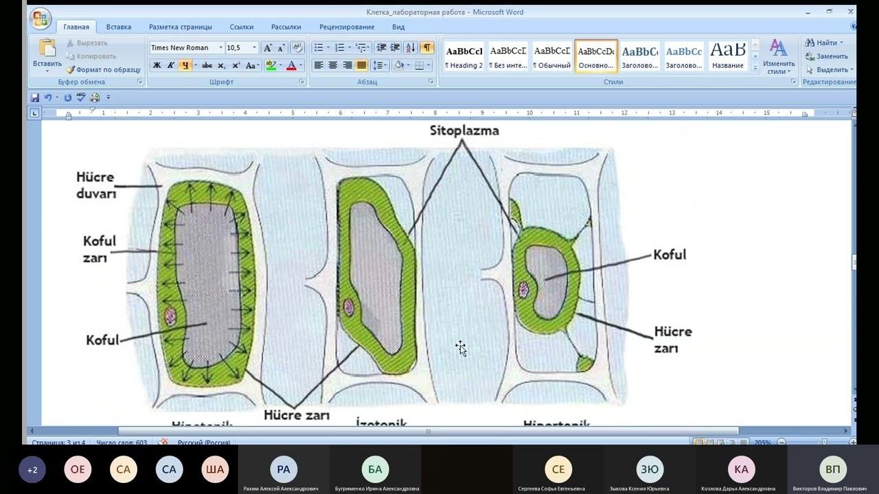Open the Times New Roman font dropdown

(220, 47)
